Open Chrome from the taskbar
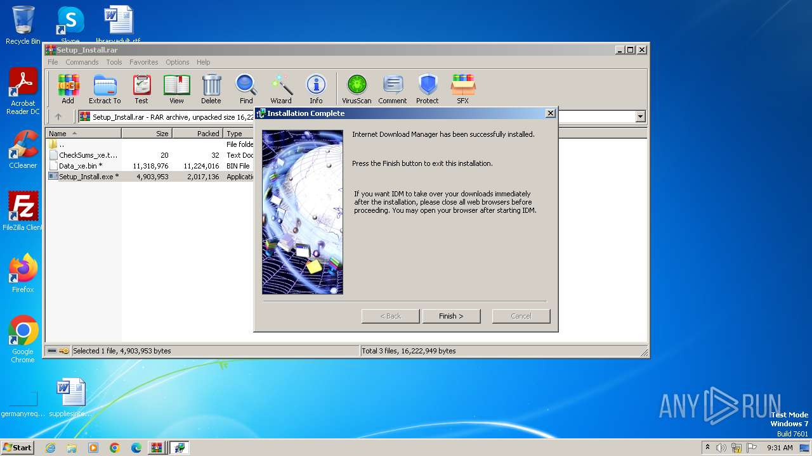812x456 pixels. tap(115, 448)
